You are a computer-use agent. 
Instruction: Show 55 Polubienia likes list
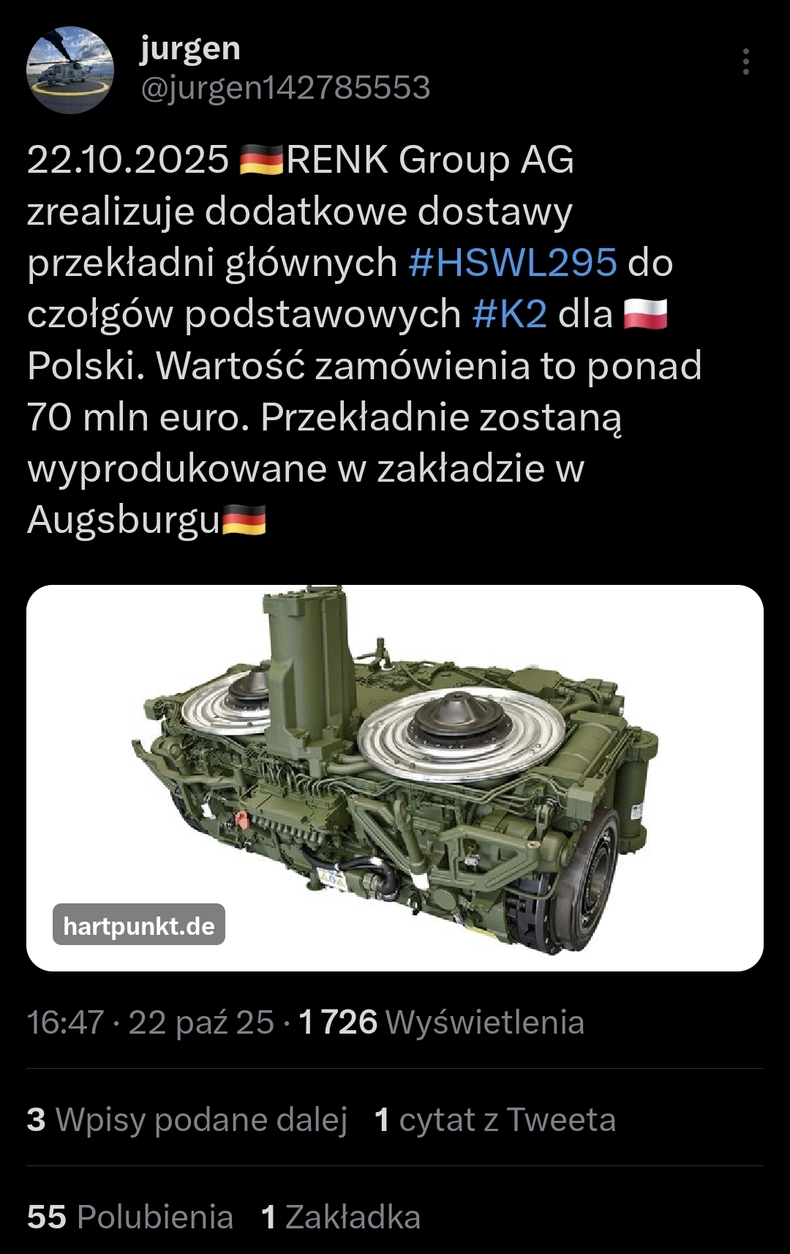(130, 1217)
